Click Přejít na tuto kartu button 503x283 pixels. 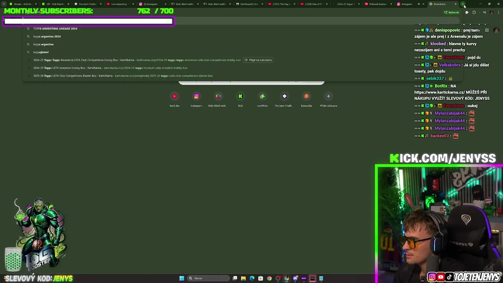pyautogui.click(x=258, y=60)
